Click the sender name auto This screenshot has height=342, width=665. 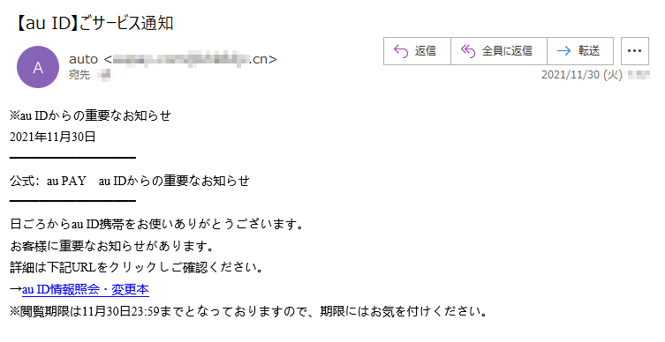(83, 59)
